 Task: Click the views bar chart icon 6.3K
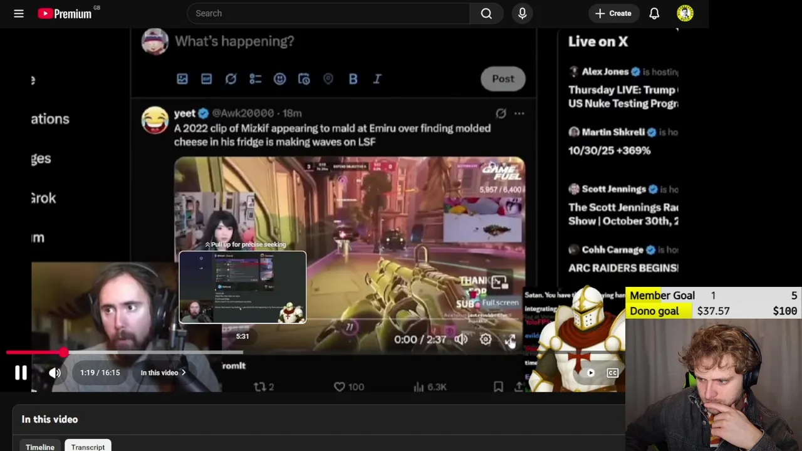tap(419, 387)
